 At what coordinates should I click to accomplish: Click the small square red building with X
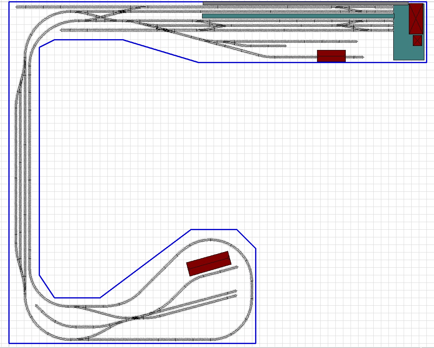point(417,40)
